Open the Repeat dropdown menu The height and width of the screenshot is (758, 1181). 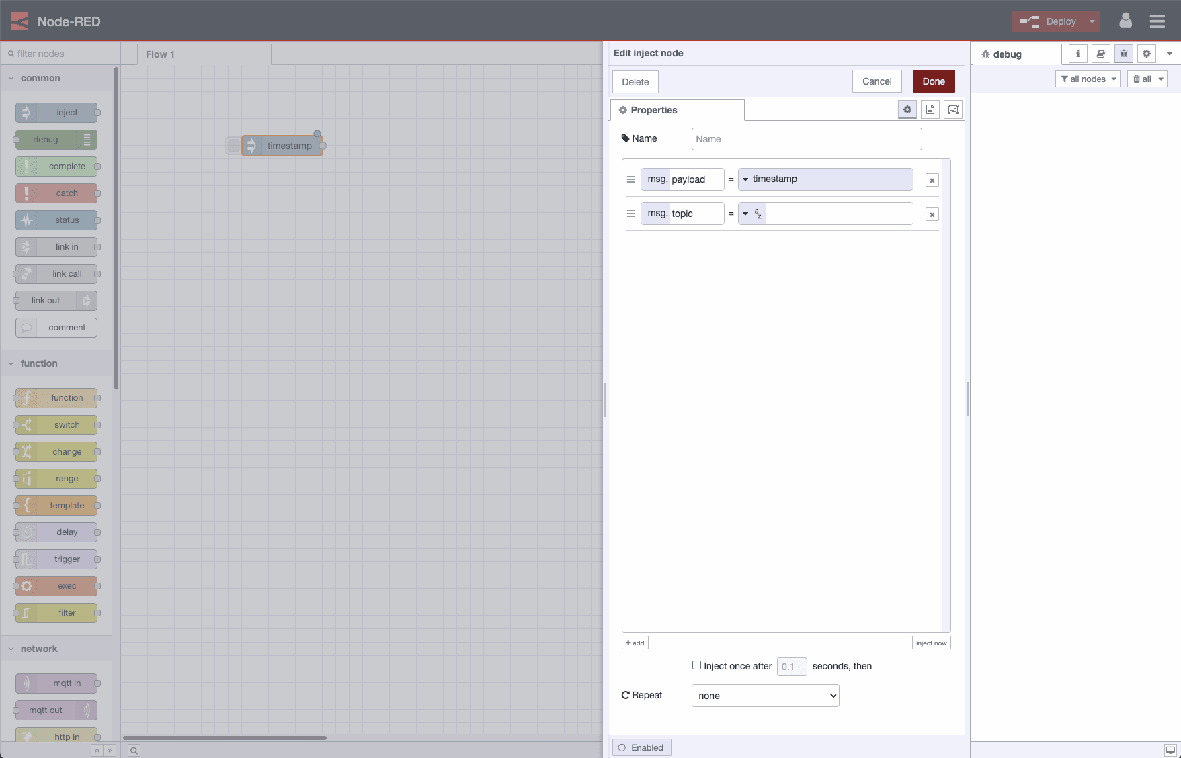tap(765, 695)
